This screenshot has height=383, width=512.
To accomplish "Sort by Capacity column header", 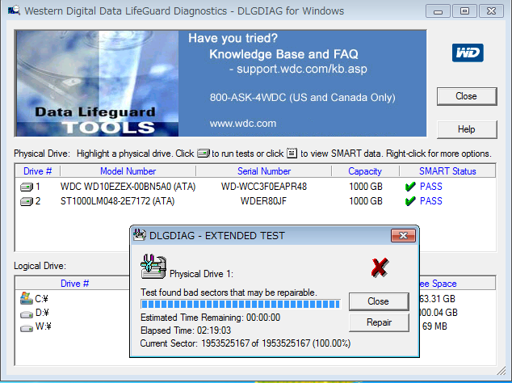I will pyautogui.click(x=365, y=171).
